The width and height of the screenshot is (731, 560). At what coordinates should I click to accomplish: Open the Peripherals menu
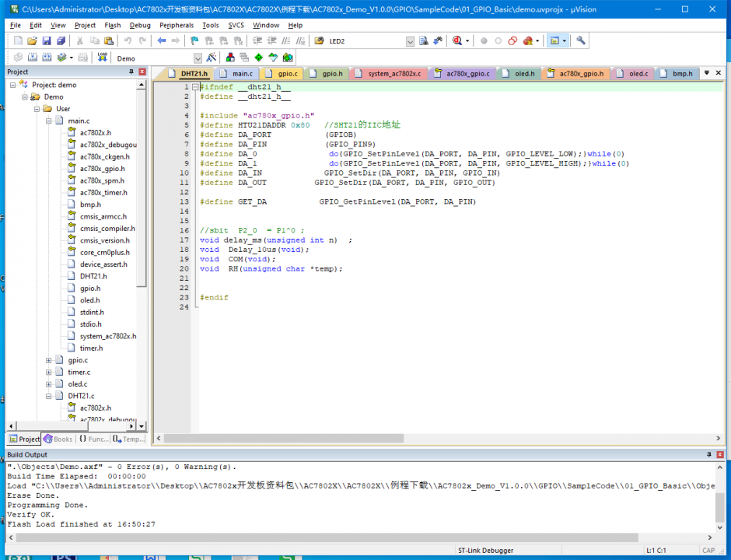(177, 25)
